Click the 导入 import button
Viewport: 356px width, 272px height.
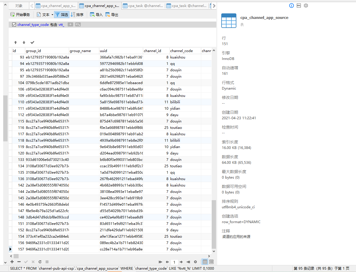click(96, 15)
